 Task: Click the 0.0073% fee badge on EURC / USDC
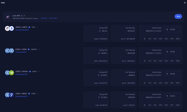pos(34,49)
